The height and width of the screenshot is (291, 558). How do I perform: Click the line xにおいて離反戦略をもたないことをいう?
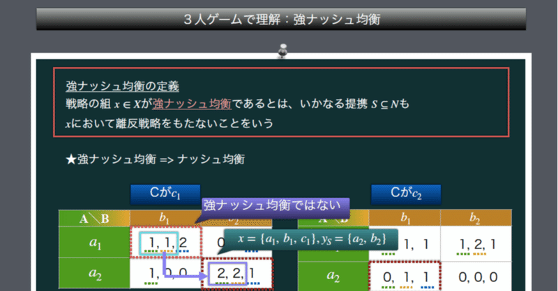coord(169,123)
